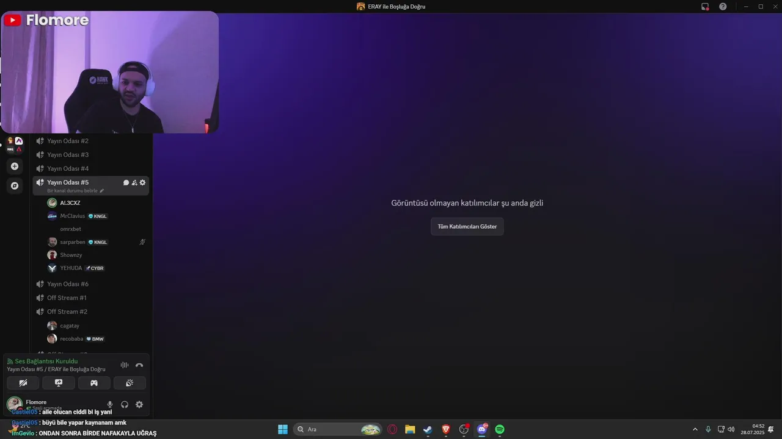Screen dimensions: 782x439
Task: Open the soundboard button
Action: 130,383
